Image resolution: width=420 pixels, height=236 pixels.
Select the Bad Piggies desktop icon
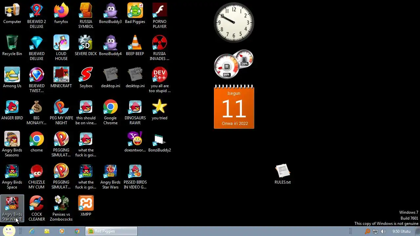pos(135,14)
